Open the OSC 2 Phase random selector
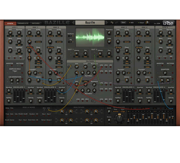 tap(59, 54)
